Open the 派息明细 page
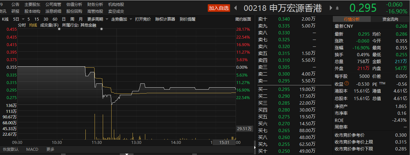 (53, 11)
